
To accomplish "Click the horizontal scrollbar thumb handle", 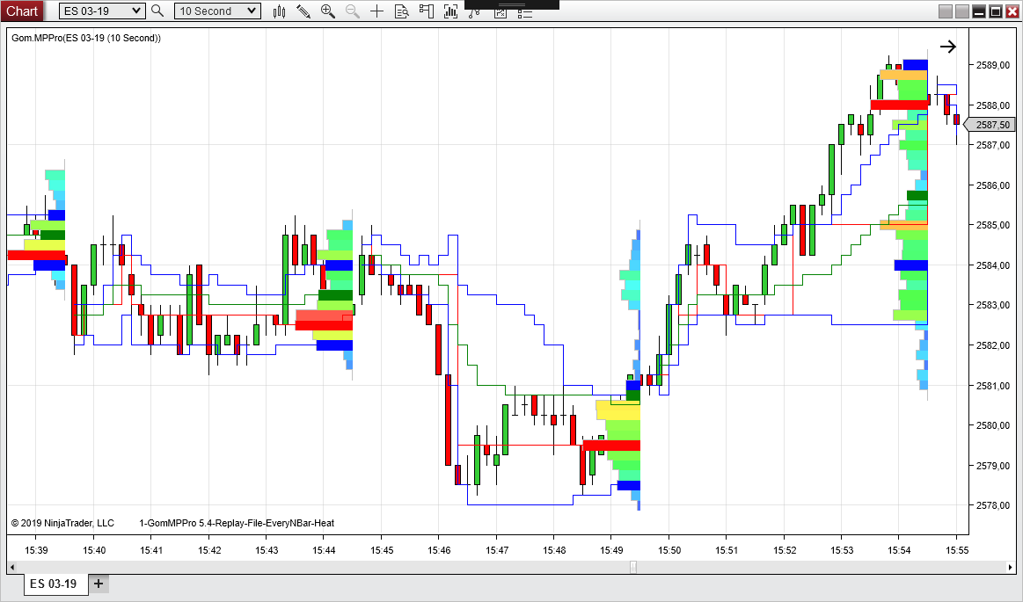I will (x=632, y=567).
